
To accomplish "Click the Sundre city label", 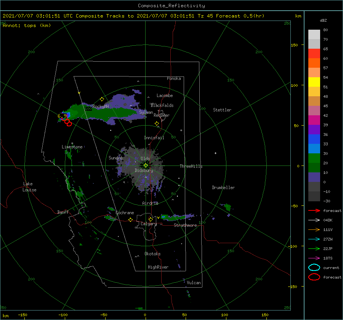I will click(115, 158).
